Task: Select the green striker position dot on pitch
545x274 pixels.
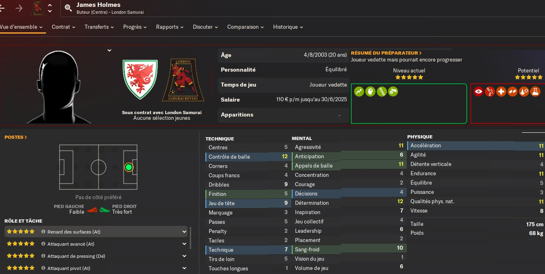Action: (128, 167)
